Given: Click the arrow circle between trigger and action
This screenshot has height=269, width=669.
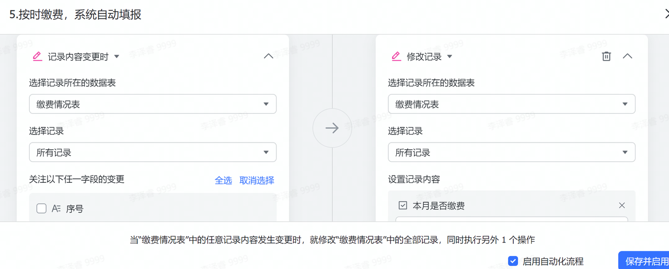Looking at the screenshot, I should [332, 128].
